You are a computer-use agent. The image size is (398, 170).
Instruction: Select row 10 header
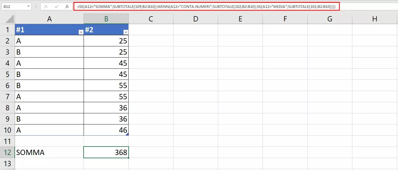tap(7, 130)
